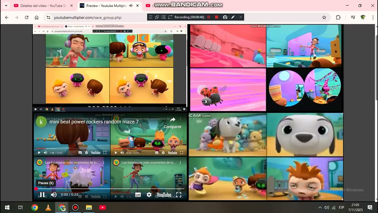The height and width of the screenshot is (213, 378).
Task: Open settings gear on the 8:25 / 13:09 video
Action: (163, 153)
